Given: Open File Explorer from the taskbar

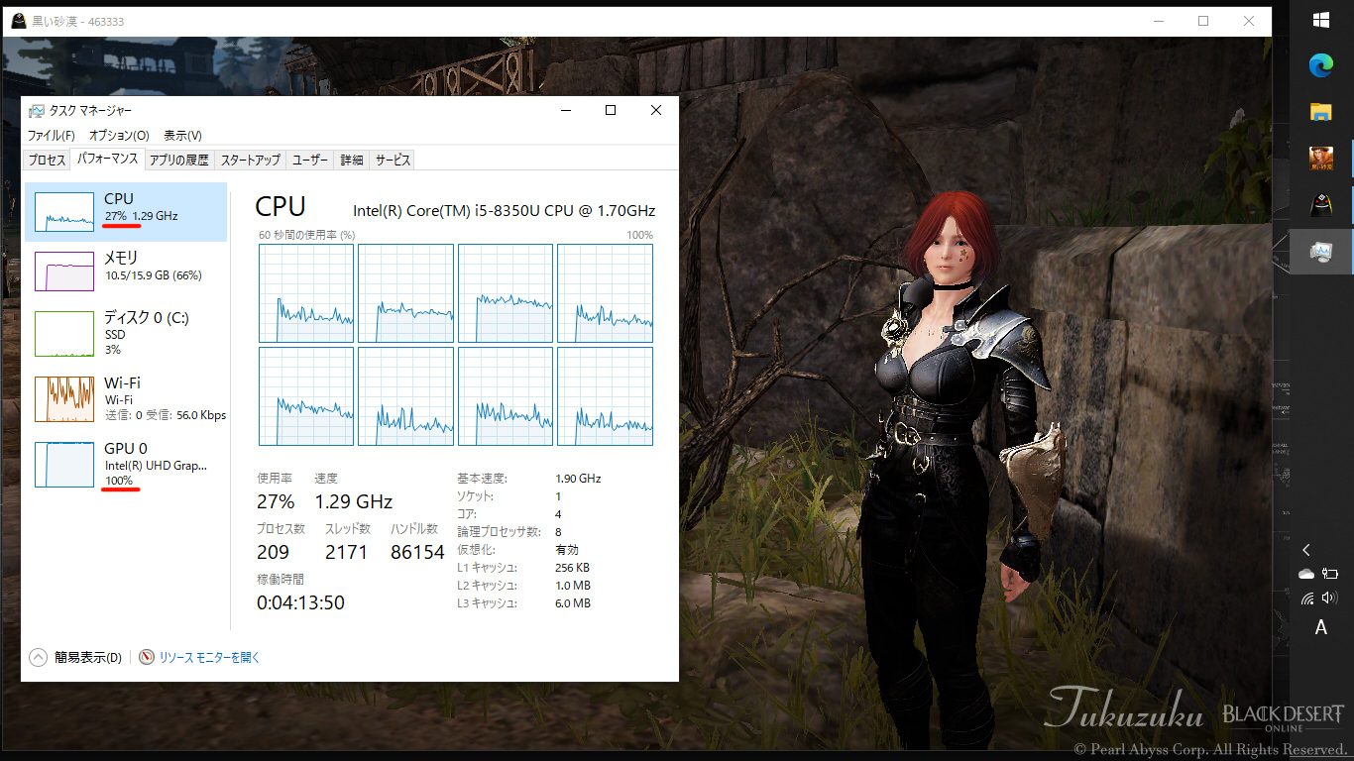Looking at the screenshot, I should pos(1320,111).
